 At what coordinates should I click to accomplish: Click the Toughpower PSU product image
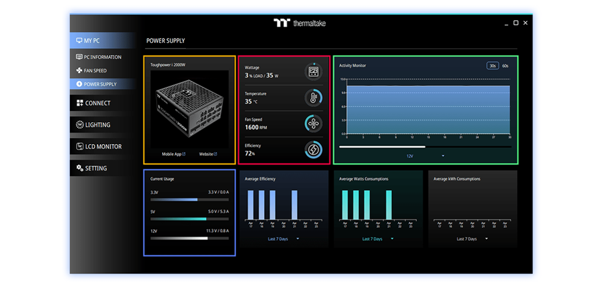click(x=189, y=109)
